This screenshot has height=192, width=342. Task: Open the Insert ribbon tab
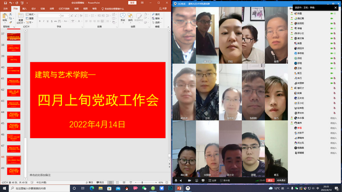[x=25, y=9]
